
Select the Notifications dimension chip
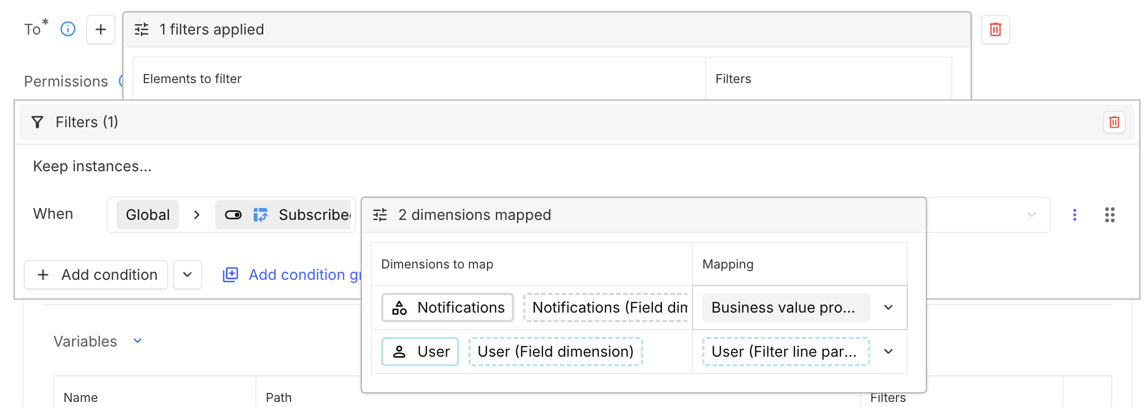coord(447,308)
